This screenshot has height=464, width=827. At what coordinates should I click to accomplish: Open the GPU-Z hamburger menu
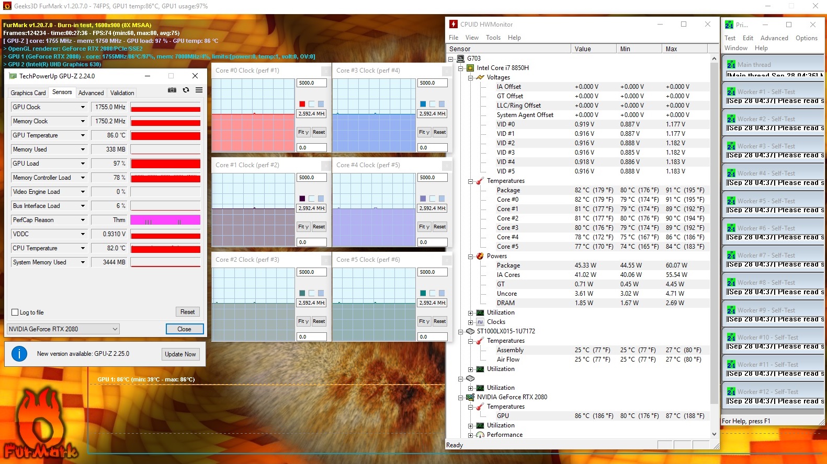pos(199,90)
